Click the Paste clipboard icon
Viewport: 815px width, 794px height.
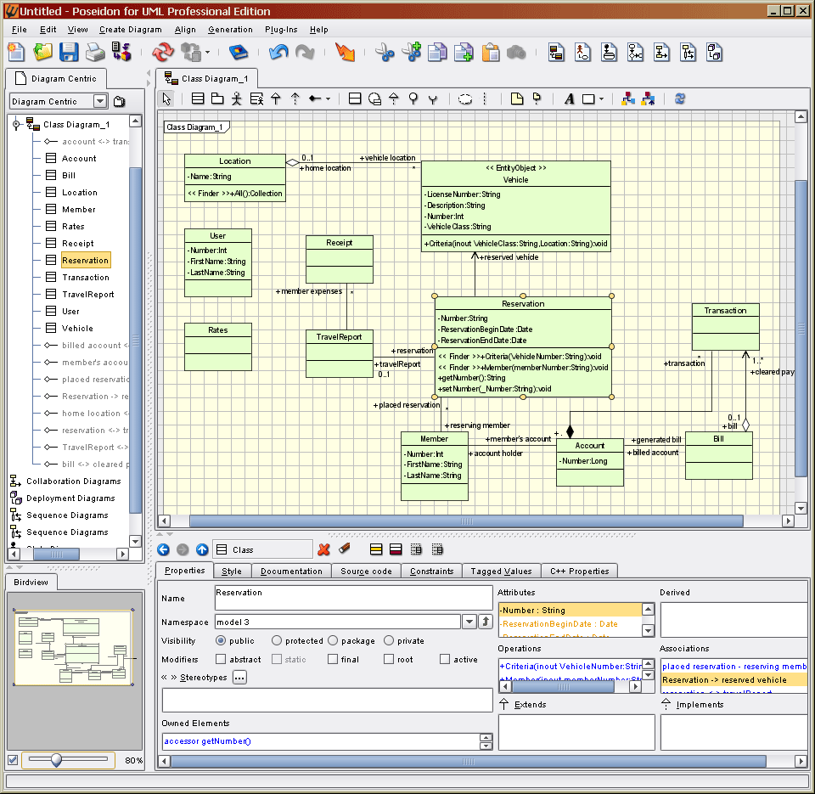tap(490, 53)
